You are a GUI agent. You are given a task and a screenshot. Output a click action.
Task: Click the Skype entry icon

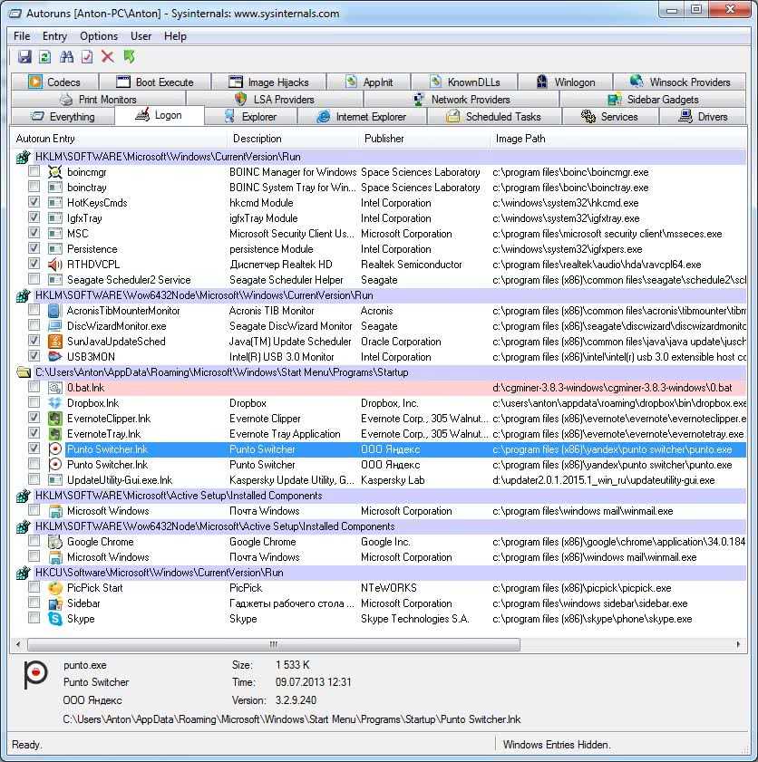(54, 619)
